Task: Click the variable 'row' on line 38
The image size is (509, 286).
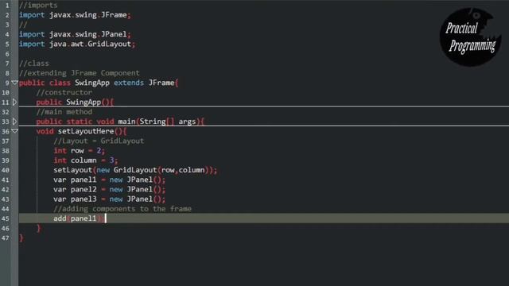Action: 77,151
